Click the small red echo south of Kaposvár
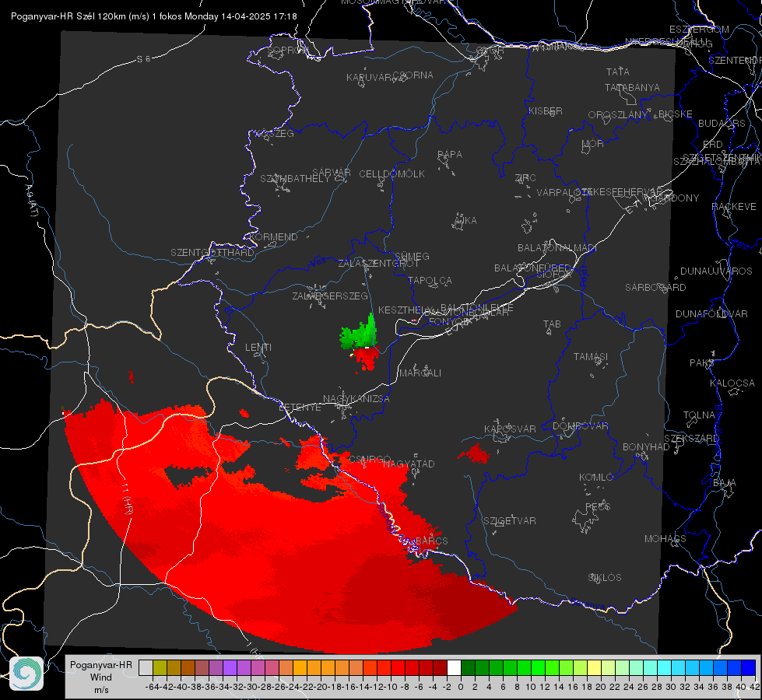The height and width of the screenshot is (700, 762). pyautogui.click(x=474, y=453)
